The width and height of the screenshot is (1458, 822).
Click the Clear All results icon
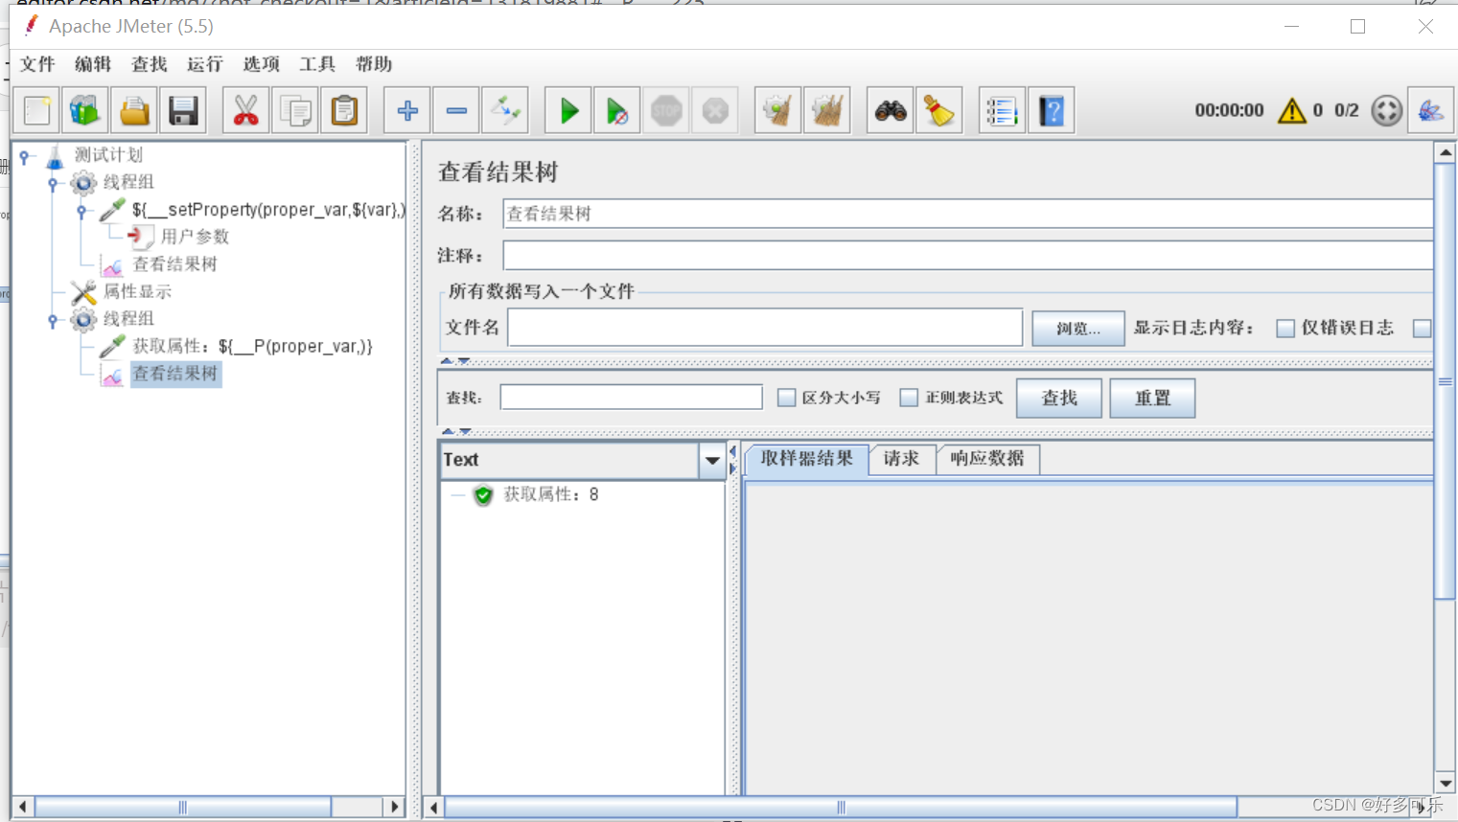coord(827,111)
